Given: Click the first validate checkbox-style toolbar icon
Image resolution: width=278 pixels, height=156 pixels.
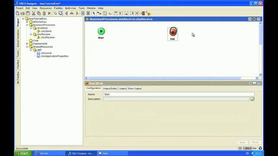Looking at the screenshot, I should tap(83, 13).
